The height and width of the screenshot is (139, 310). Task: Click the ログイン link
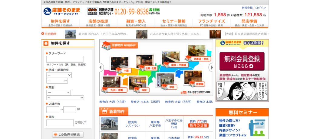click(261, 8)
